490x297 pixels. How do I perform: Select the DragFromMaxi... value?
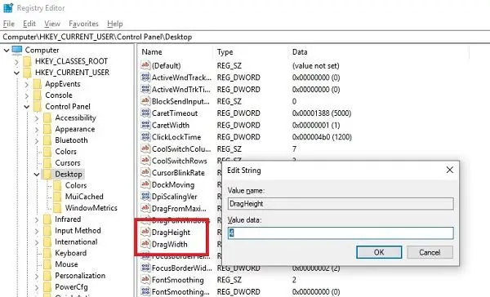(x=179, y=208)
